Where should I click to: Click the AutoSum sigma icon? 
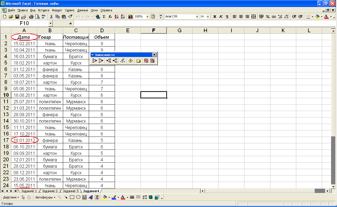coord(104,16)
